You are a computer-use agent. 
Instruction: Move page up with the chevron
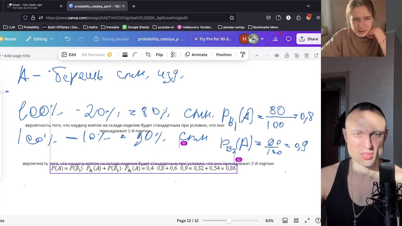257,56
